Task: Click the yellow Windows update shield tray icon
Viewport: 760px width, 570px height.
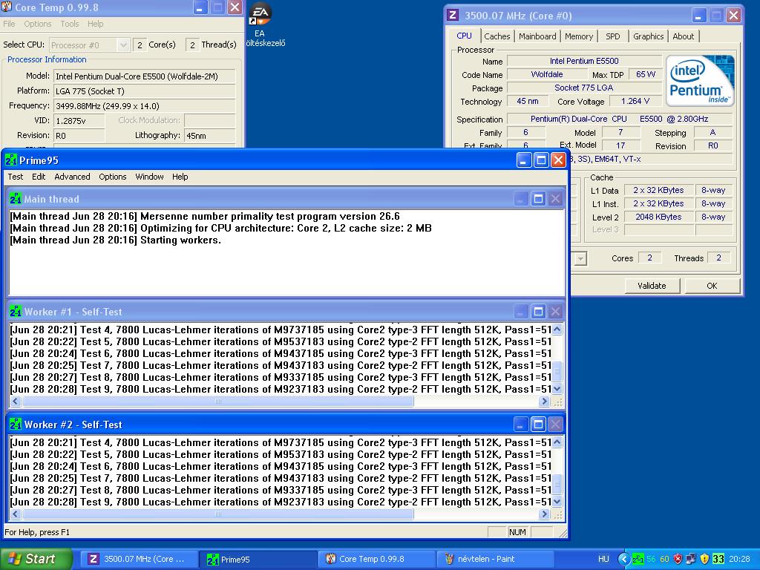Action: [704, 559]
